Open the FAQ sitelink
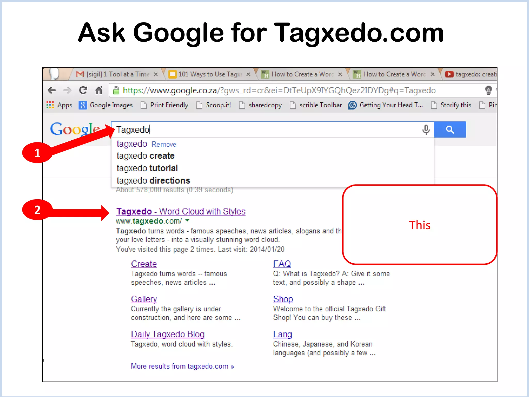This screenshot has height=397, width=529. 282,264
